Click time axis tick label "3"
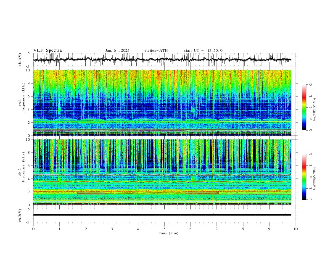The image size is (333, 257). click(x=112, y=229)
